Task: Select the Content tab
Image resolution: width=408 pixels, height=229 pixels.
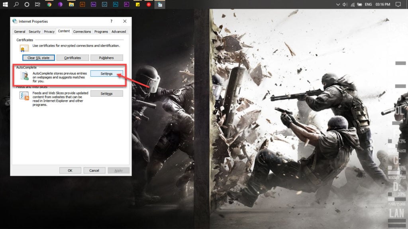Action: click(64, 31)
